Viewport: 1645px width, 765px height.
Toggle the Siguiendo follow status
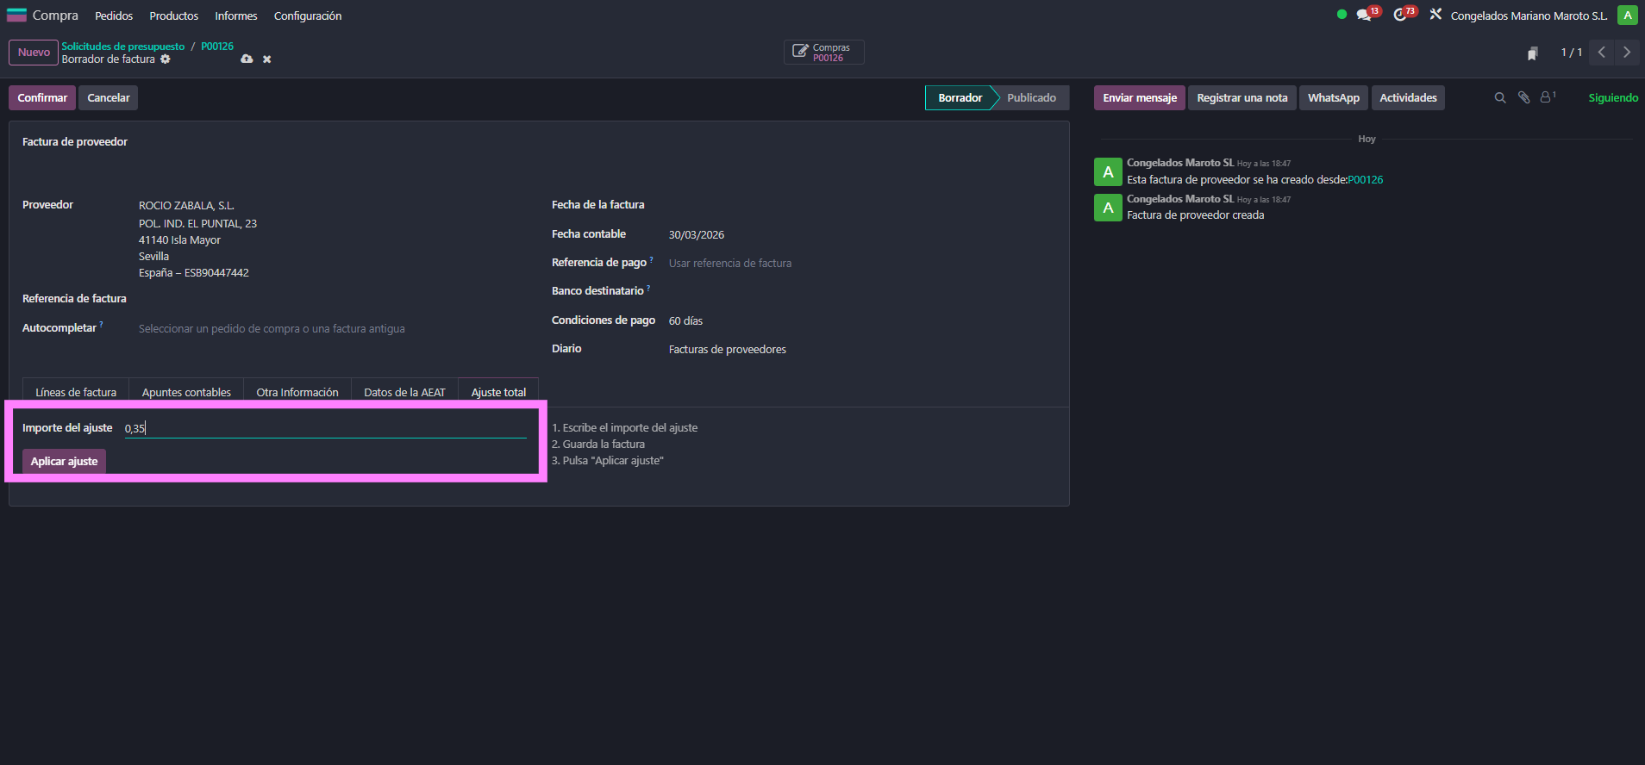[1612, 98]
